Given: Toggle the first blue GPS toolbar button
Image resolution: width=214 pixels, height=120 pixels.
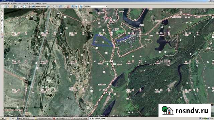Looking at the screenshot, I should 73,7.
